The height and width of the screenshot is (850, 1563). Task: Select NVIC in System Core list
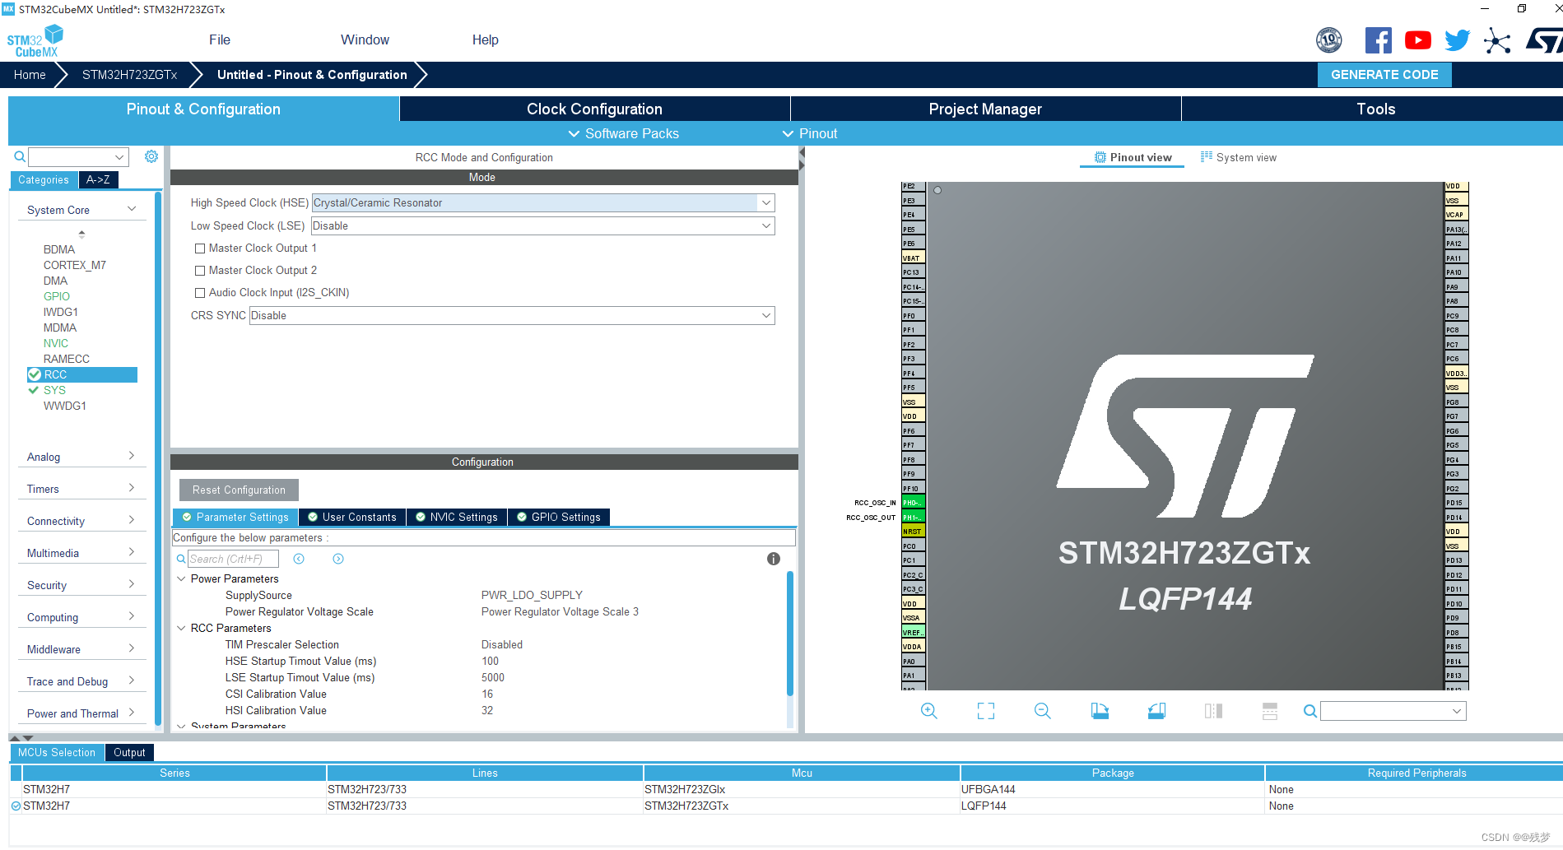56,343
